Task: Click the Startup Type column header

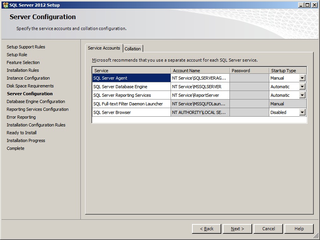Action: coord(288,71)
